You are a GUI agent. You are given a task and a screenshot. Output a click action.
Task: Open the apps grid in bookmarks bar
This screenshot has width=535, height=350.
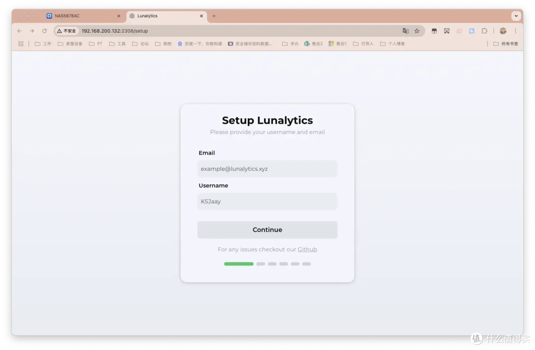pyautogui.click(x=21, y=44)
